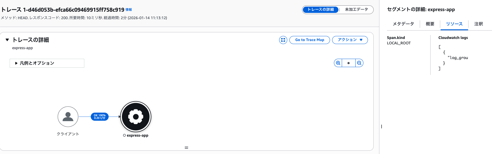Click the fullscreen expand map icon
This screenshot has width=492, height=154.
click(x=283, y=40)
